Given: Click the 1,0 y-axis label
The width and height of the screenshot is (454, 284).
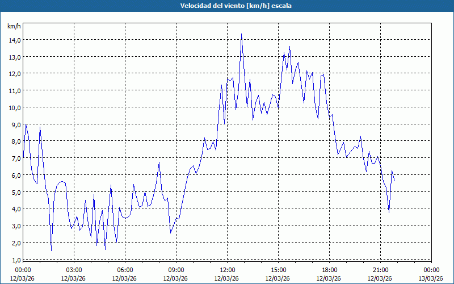Looking at the screenshot, I should point(14,260).
